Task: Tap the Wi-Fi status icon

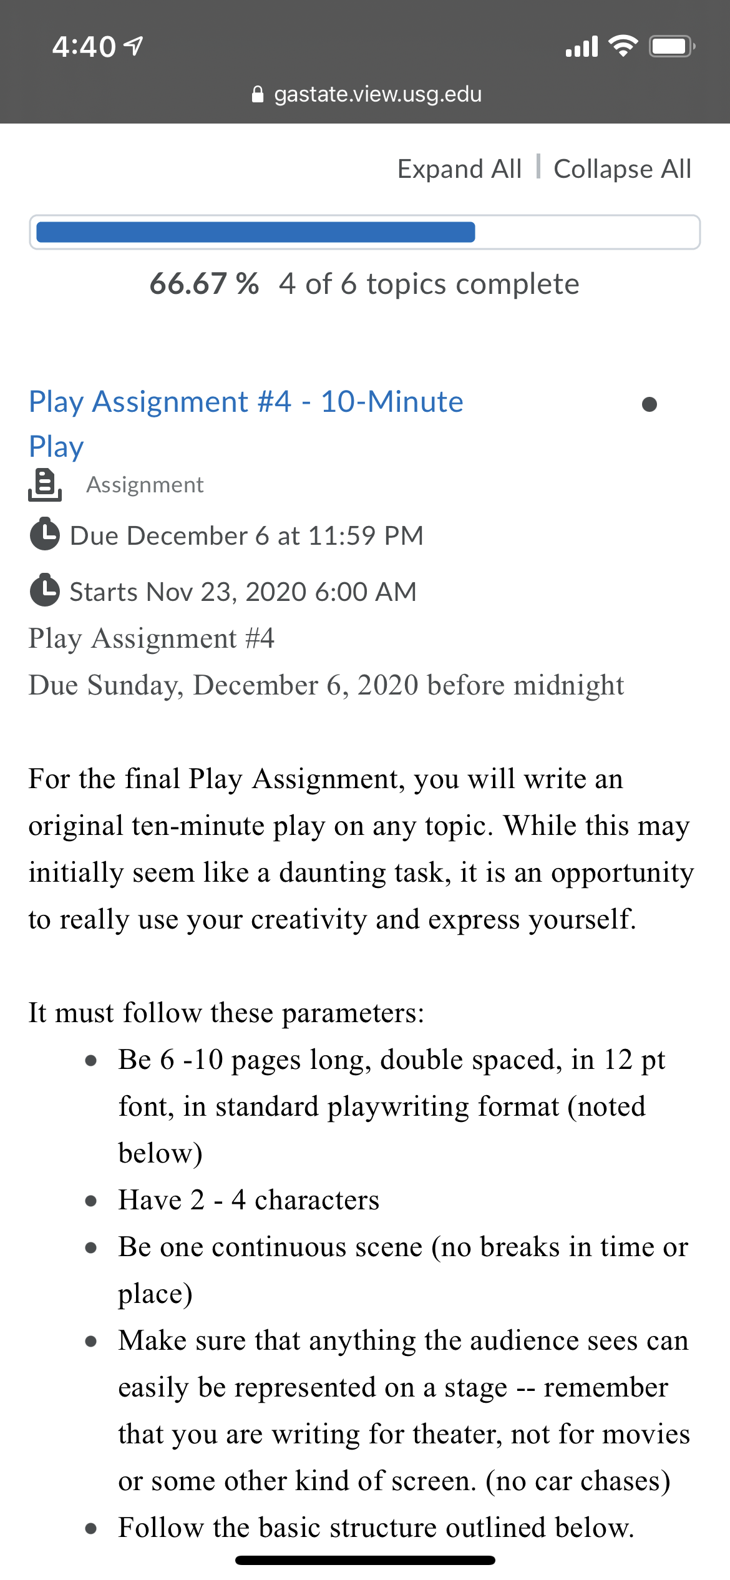Action: [623, 46]
